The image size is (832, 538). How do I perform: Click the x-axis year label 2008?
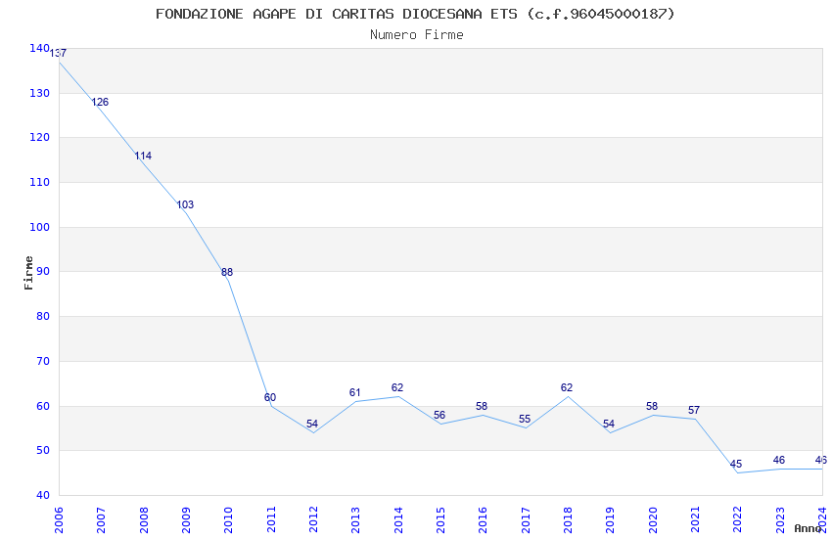tap(143, 520)
